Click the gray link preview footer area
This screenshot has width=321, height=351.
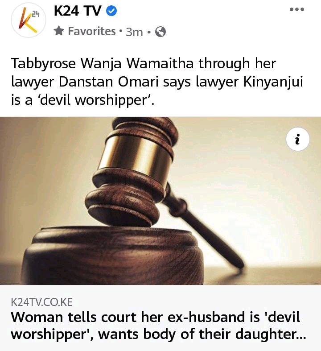[x=160, y=318]
